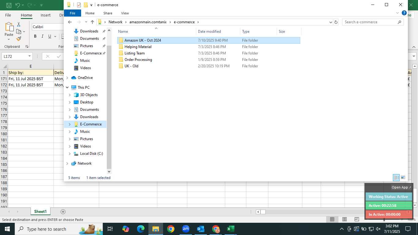
Task: Click Network in the address breadcrumb
Action: click(x=115, y=22)
